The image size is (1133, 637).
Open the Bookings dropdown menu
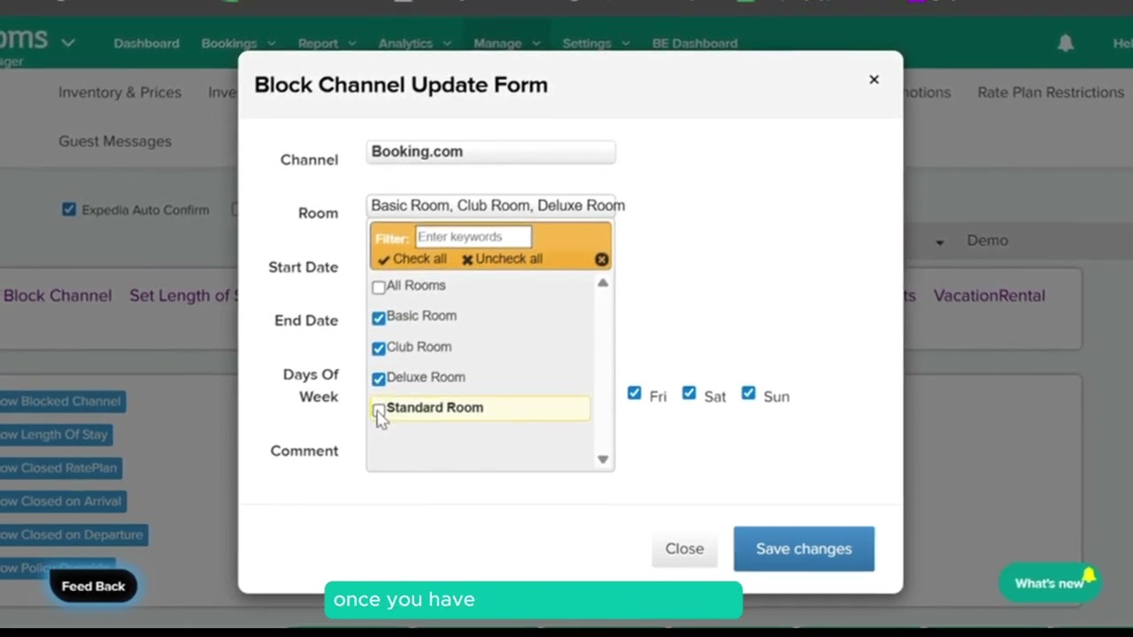tap(238, 43)
